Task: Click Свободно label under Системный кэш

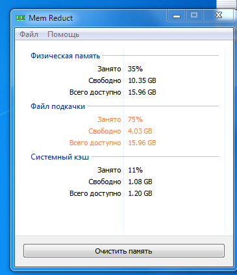Action: [105, 182]
